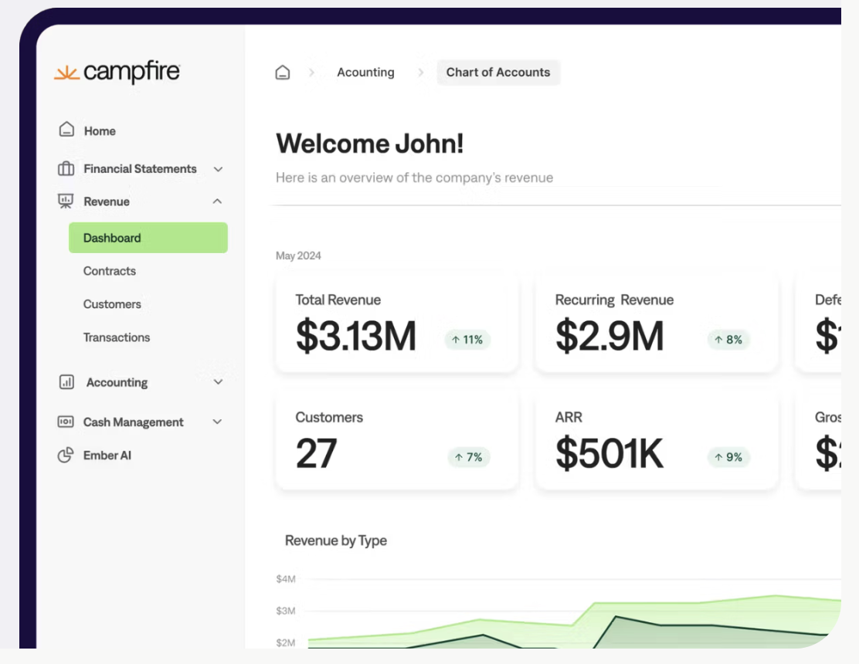859x664 pixels.
Task: Click the campfire logo
Action: 117,73
